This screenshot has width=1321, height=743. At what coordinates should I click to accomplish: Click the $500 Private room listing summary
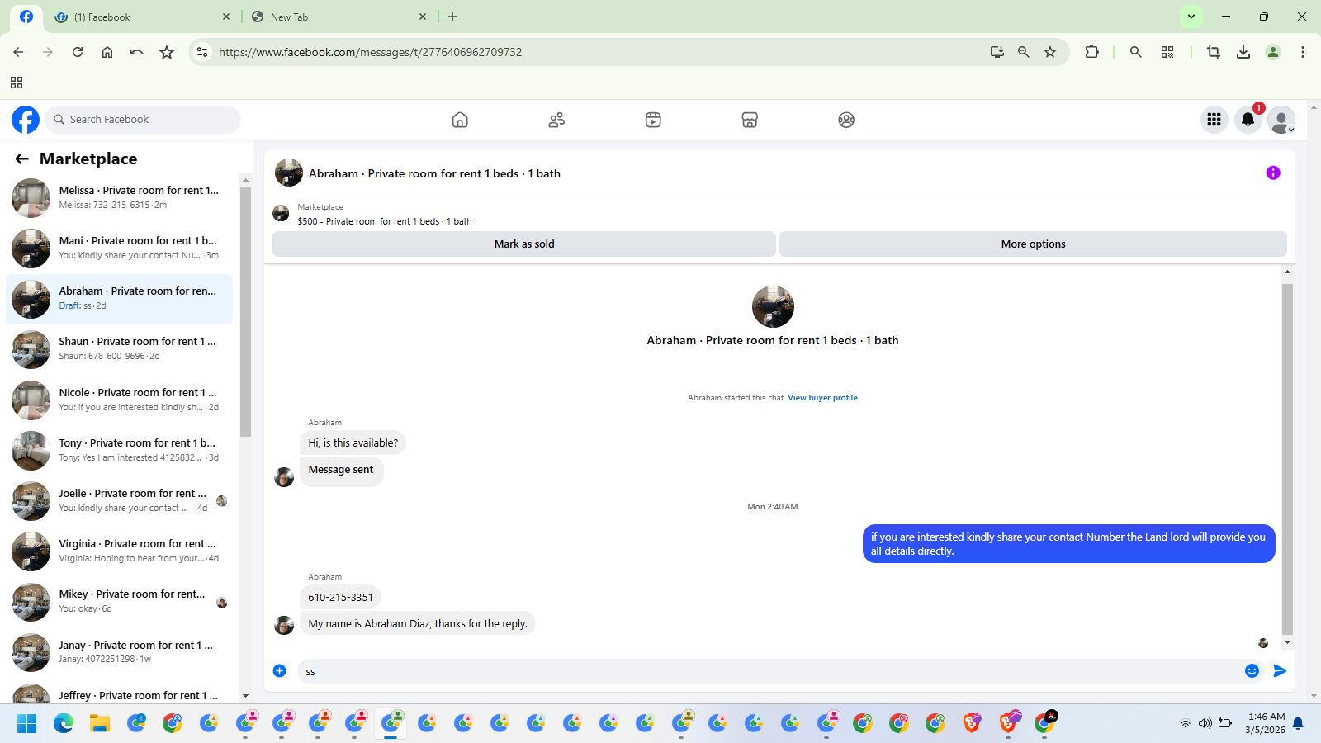(385, 221)
